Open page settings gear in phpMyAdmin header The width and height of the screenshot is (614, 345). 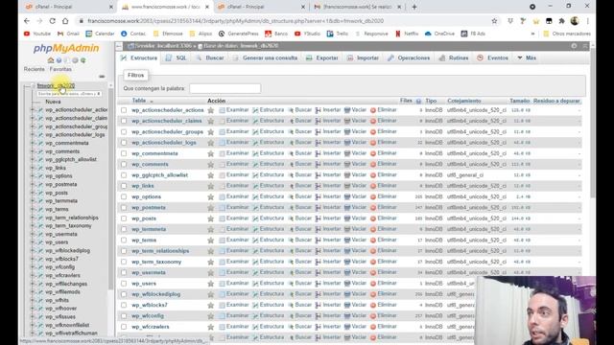tap(574, 46)
